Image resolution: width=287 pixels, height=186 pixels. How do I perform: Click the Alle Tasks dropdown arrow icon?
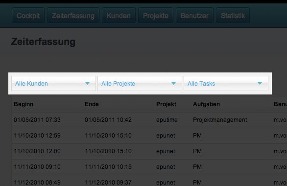[x=260, y=83]
